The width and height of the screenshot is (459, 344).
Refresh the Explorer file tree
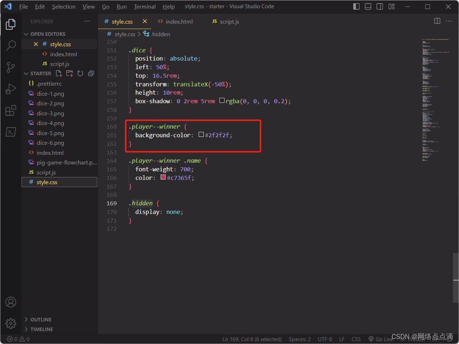tap(80, 73)
